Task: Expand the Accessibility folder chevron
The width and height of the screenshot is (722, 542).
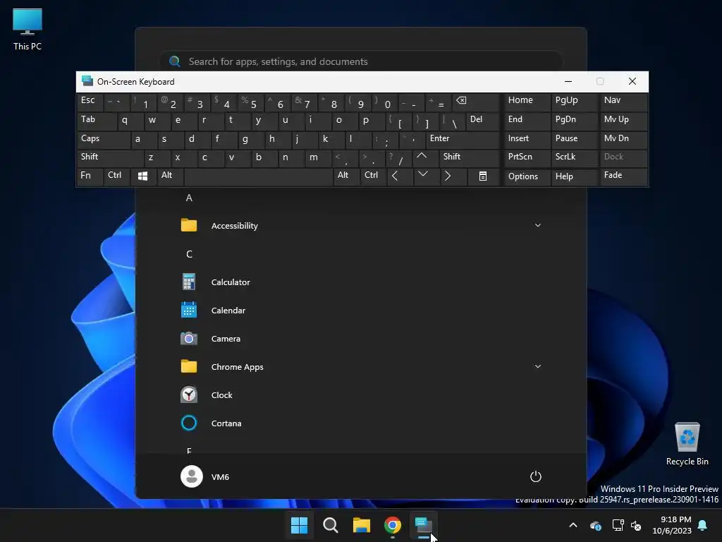Action: (537, 225)
